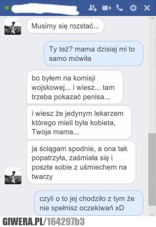Click the 'ja ściągam spodnie' message bubble
The image size is (156, 227).
tap(81, 162)
